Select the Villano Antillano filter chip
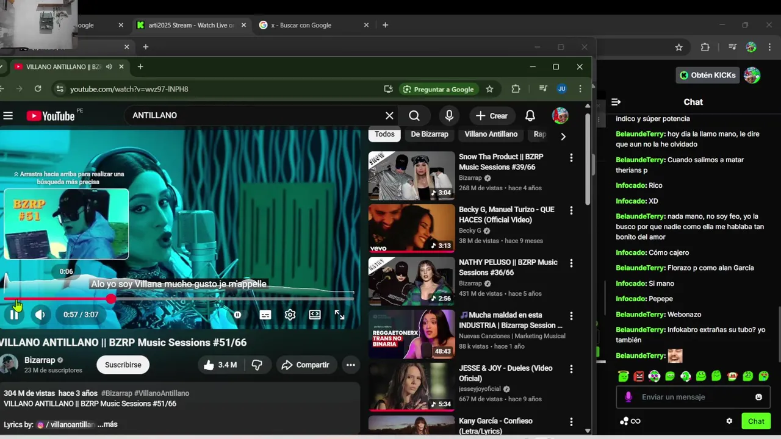This screenshot has width=781, height=439. [491, 134]
